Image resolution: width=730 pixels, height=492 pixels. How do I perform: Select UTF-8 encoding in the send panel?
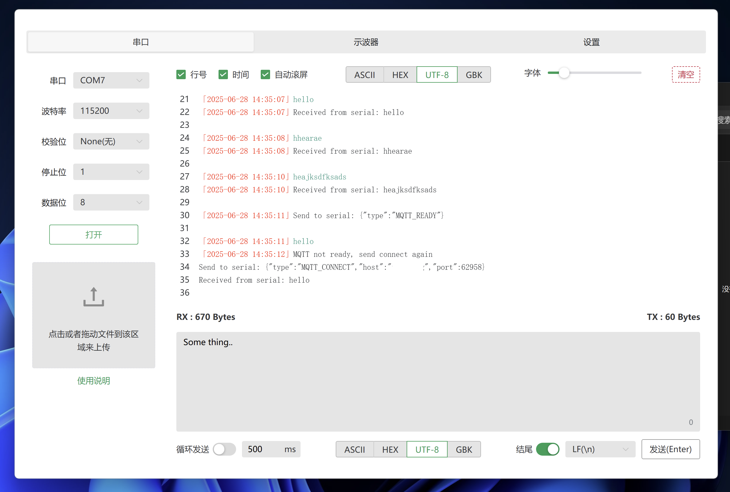[x=427, y=449]
